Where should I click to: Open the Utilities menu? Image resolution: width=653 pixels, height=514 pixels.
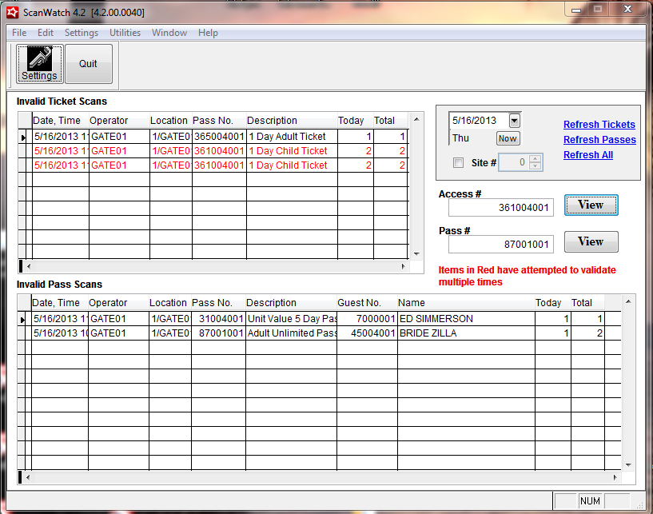(125, 33)
